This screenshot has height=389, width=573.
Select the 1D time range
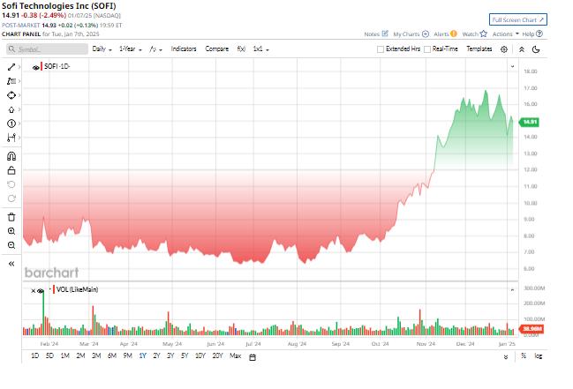click(x=34, y=355)
